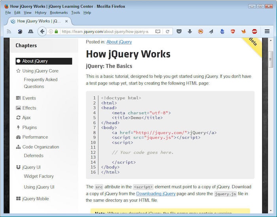Image resolution: width=277 pixels, height=217 pixels.
Task: Click the gauge icon beside Performance
Action: click(18, 137)
